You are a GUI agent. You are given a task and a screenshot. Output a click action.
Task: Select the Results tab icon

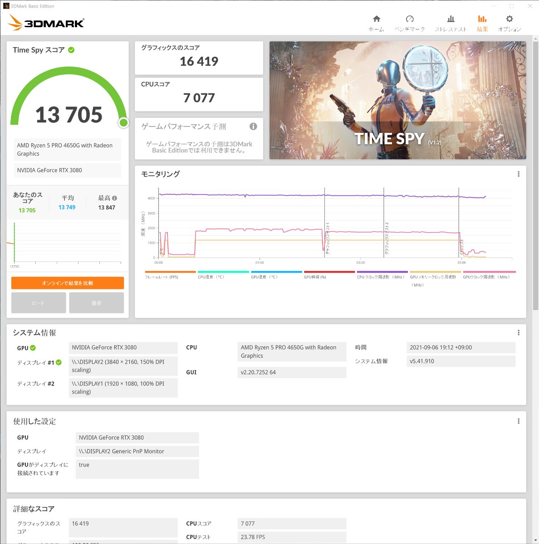[482, 19]
